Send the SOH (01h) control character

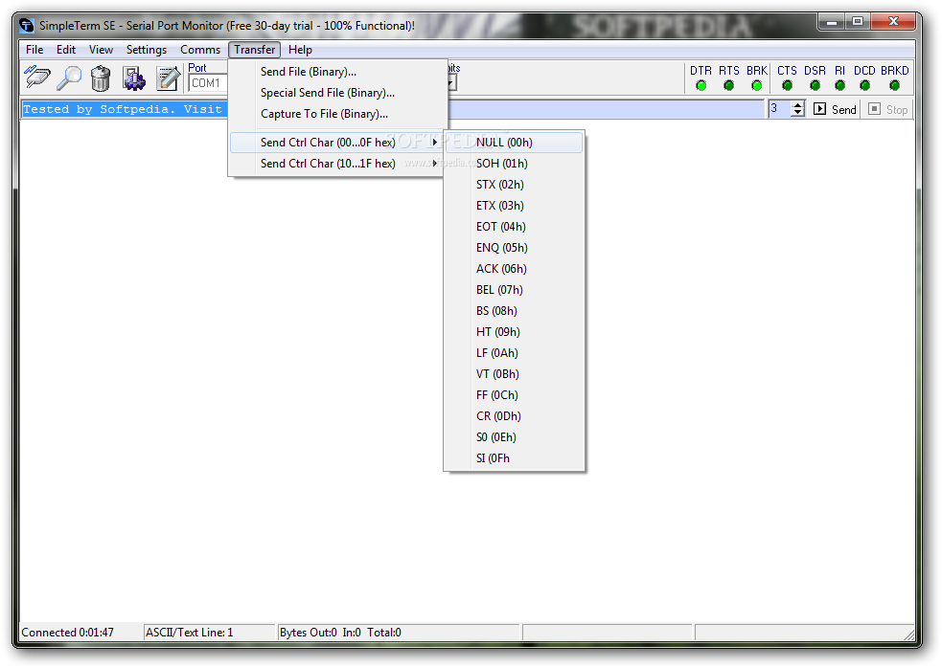click(x=515, y=164)
